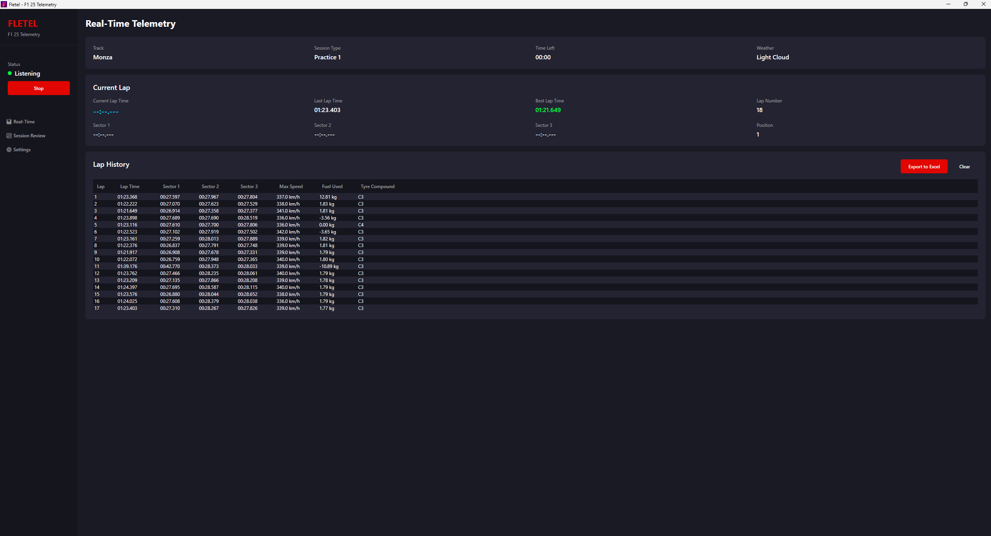The image size is (991, 536).
Task: Click the FLETEL logo in the sidebar
Action: pyautogui.click(x=23, y=23)
